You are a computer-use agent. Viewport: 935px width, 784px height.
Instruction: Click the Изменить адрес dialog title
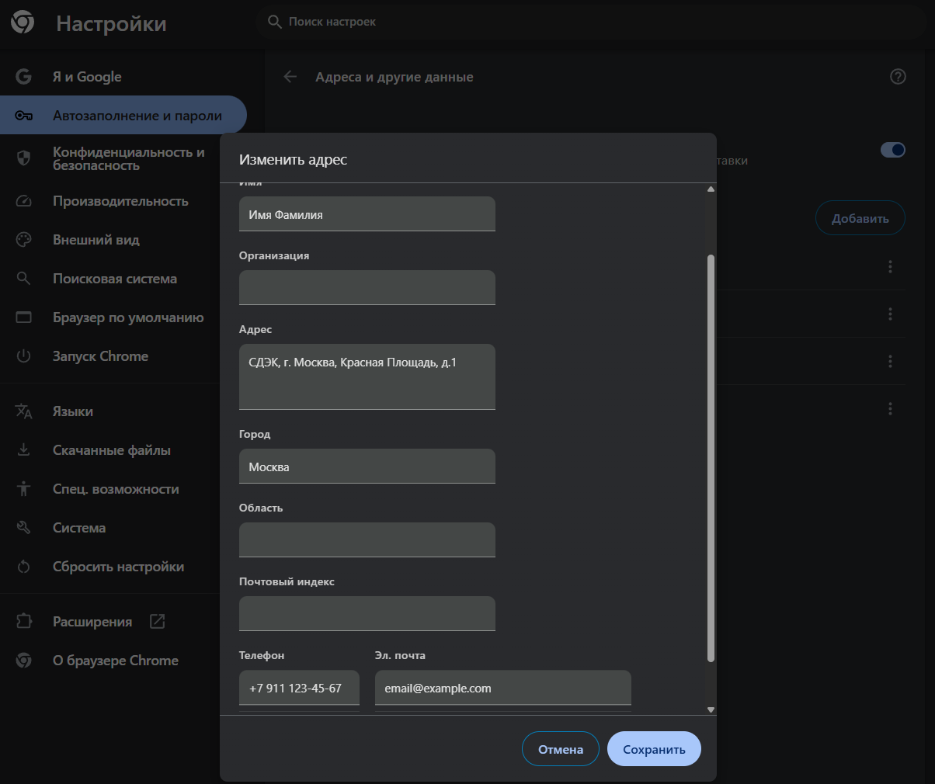coord(294,159)
